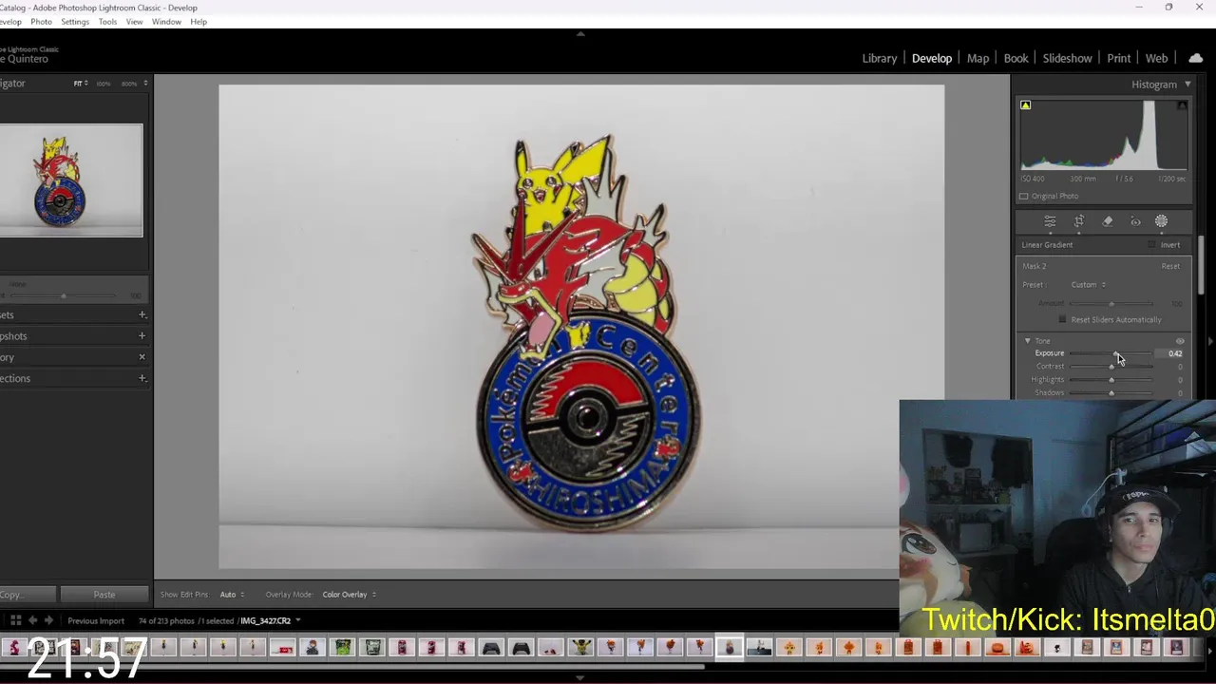Collapse the right panel with side arrow

[1210, 341]
